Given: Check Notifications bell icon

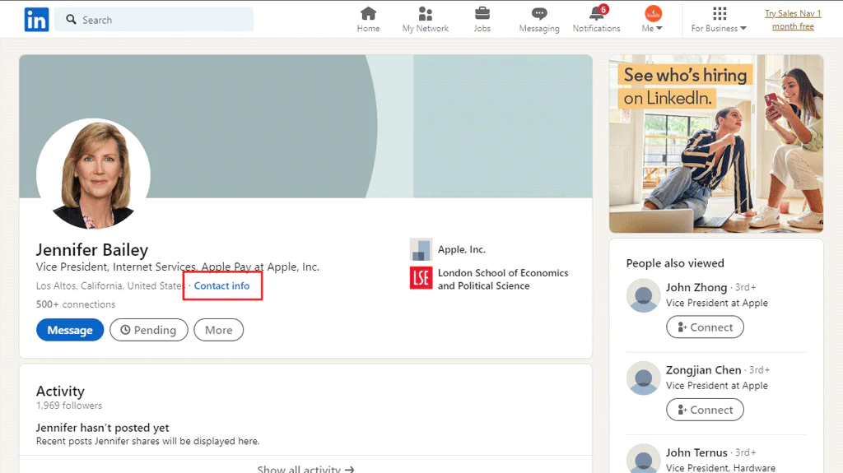Looking at the screenshot, I should click(x=597, y=13).
